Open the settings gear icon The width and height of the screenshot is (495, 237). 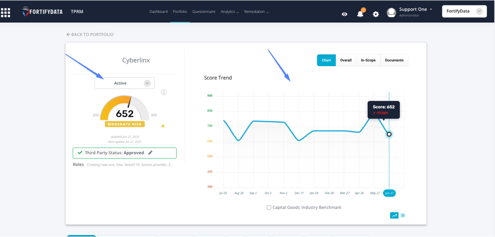click(376, 14)
